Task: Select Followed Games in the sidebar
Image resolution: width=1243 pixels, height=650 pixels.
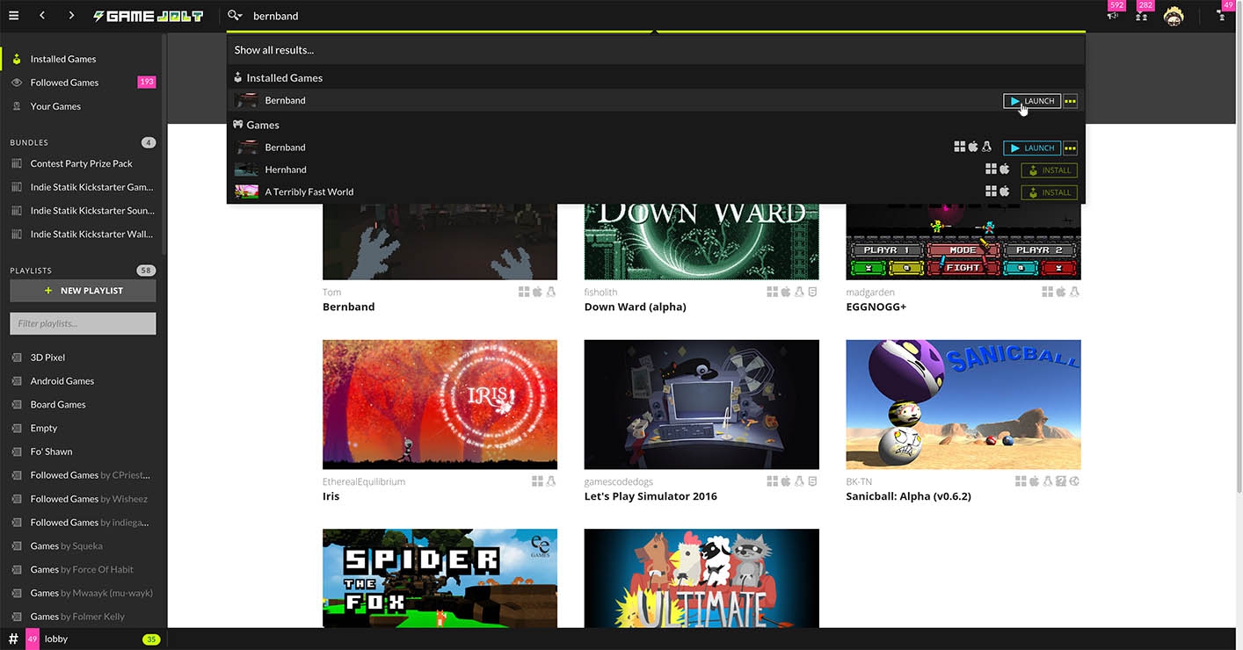Action: click(x=64, y=83)
